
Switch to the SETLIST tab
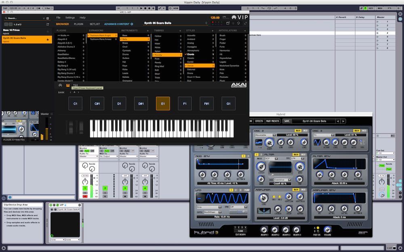coord(95,24)
